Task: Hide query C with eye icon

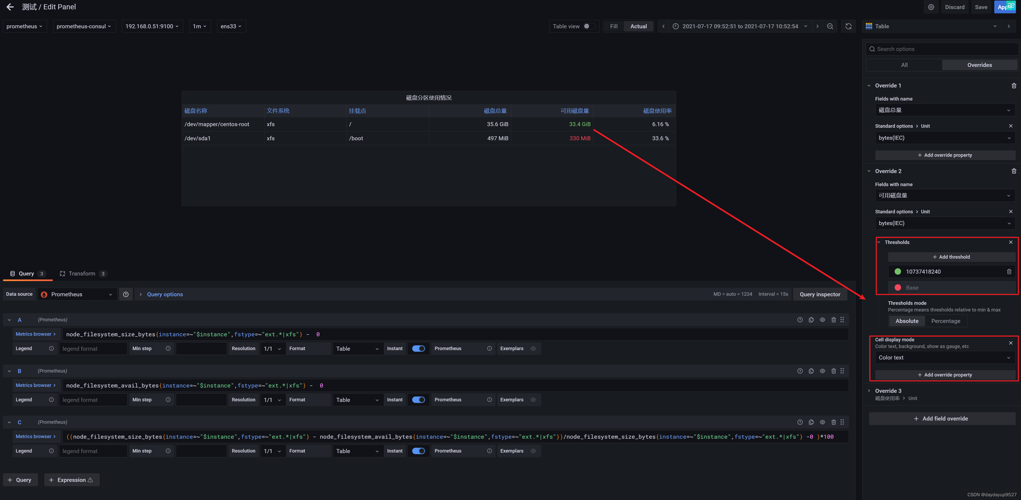Action: (823, 422)
